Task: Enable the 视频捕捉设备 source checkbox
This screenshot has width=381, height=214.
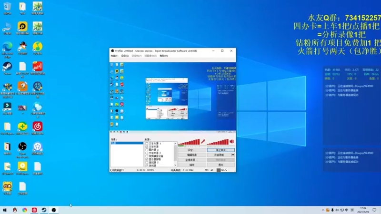Action: pyautogui.click(x=147, y=156)
